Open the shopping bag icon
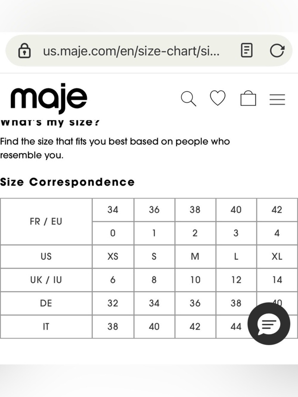The width and height of the screenshot is (298, 397). coord(248,98)
